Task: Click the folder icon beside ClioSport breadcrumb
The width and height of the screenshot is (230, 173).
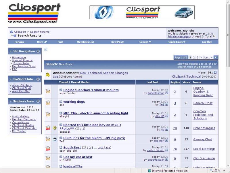Action: (11, 32)
